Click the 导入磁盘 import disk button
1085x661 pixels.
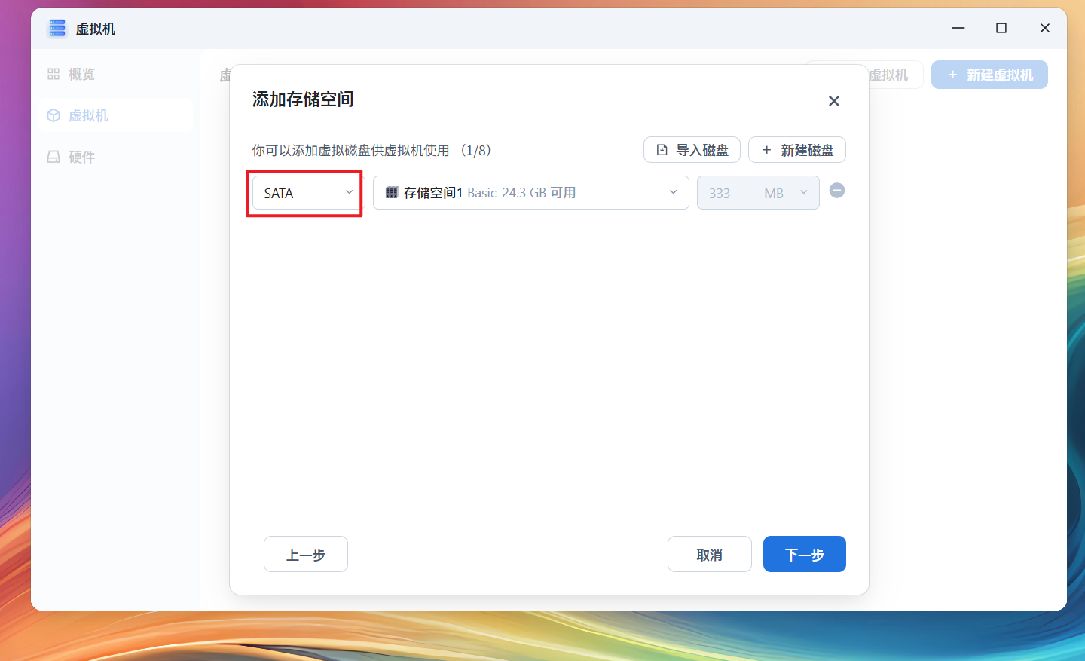tap(692, 150)
